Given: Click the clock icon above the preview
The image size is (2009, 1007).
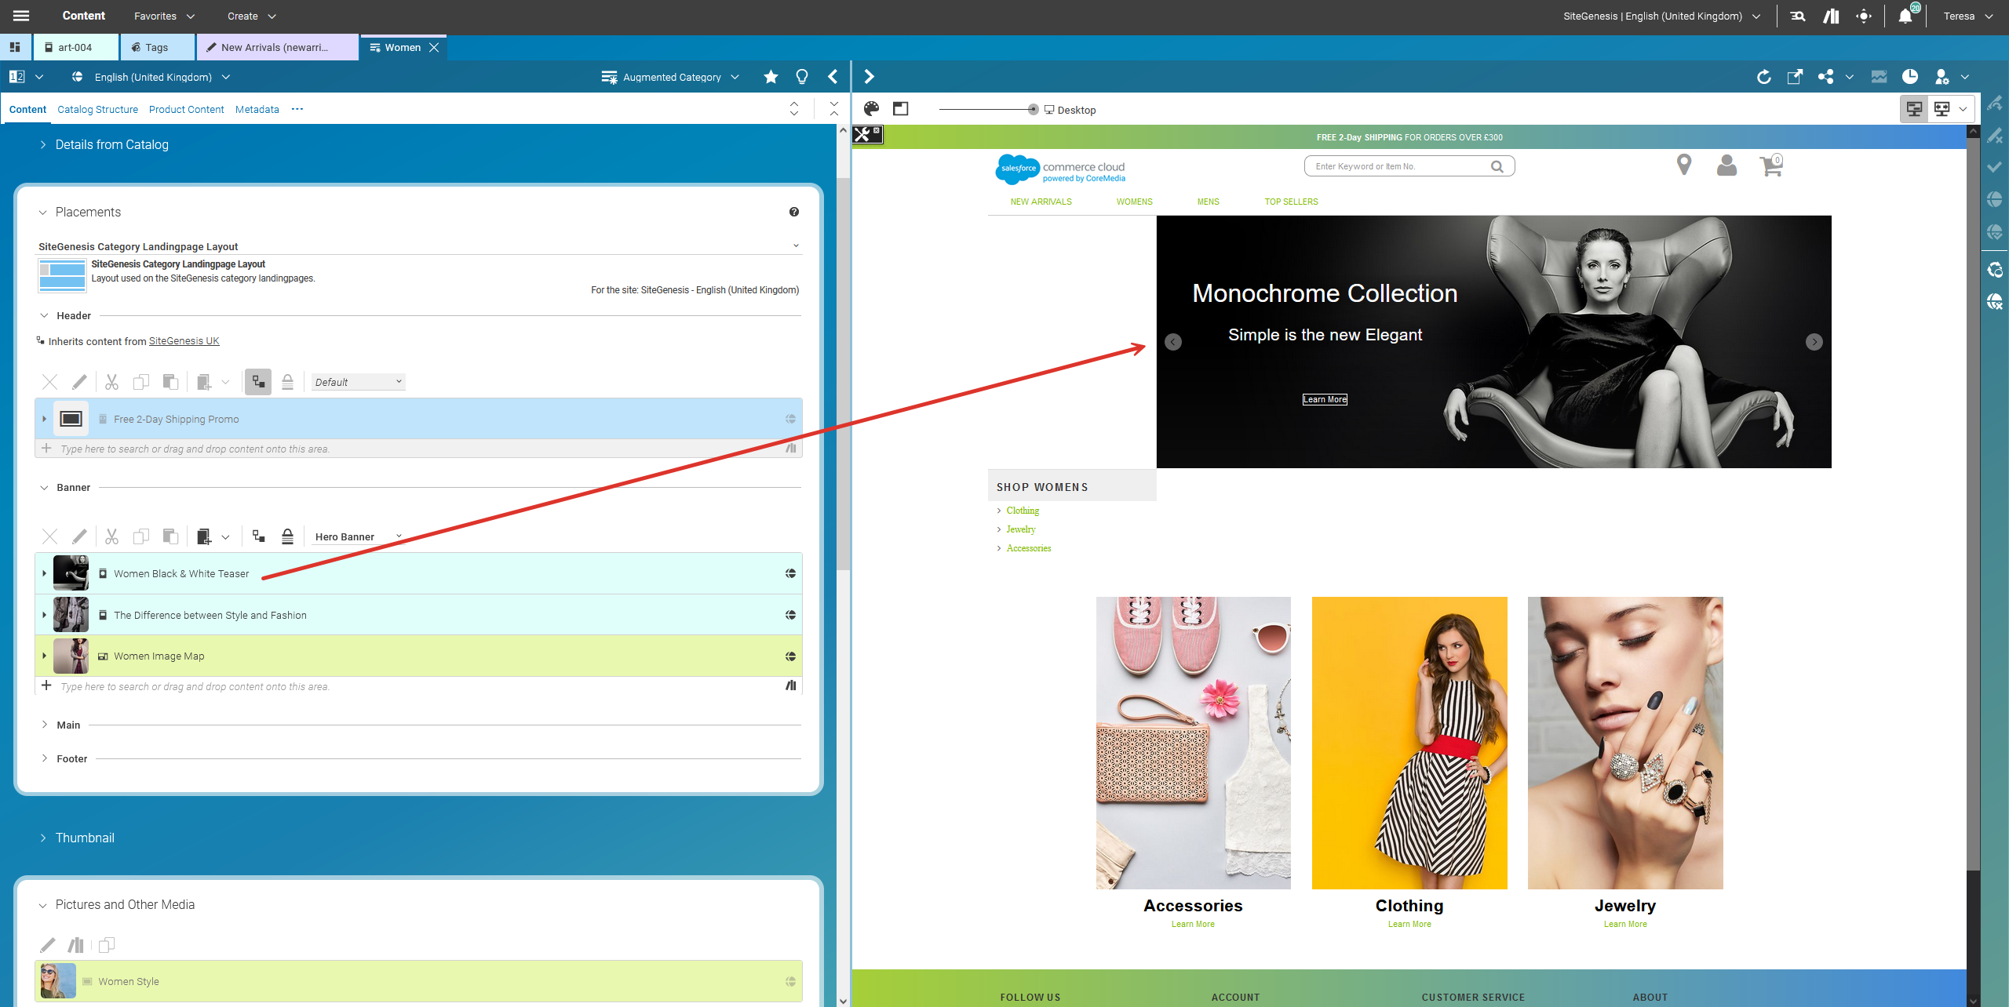Looking at the screenshot, I should (1911, 76).
